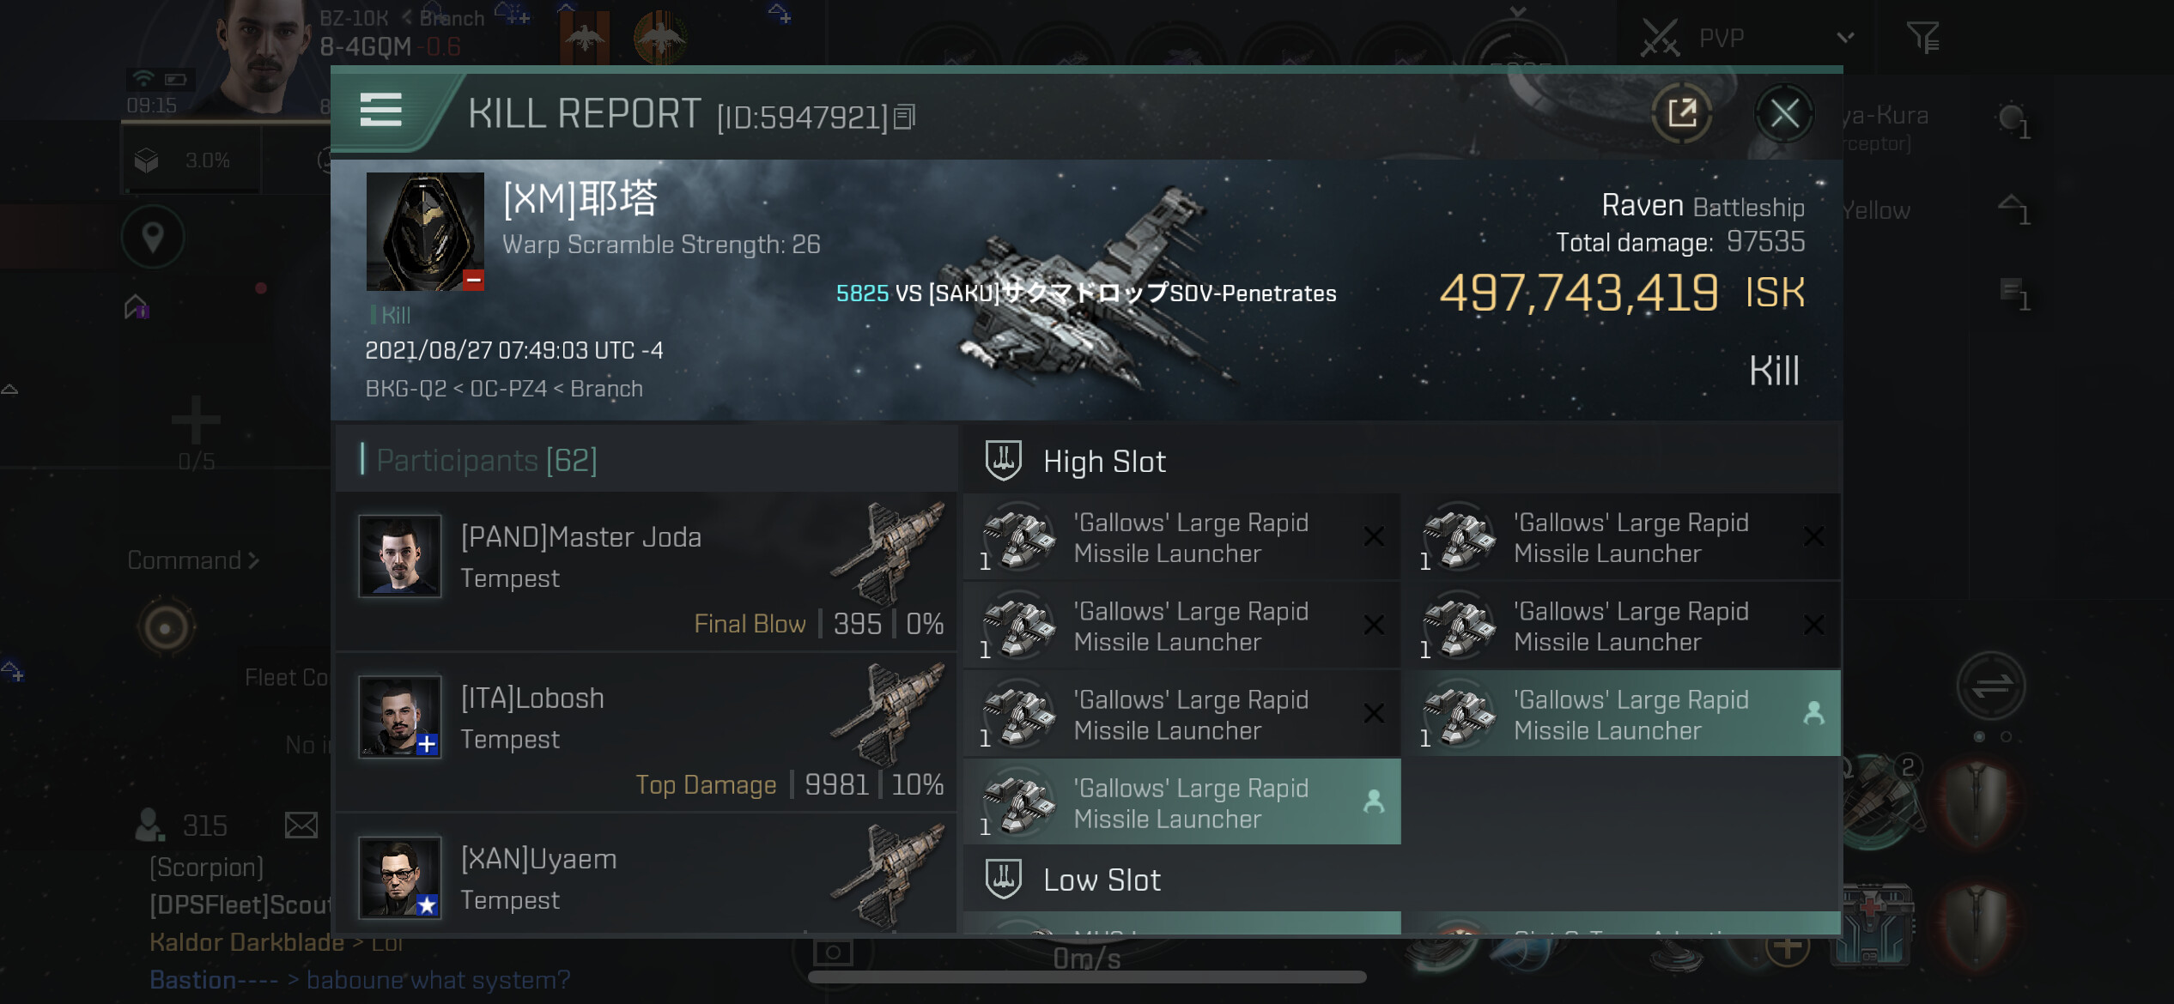Click the High Slot section icon
Image resolution: width=2174 pixels, height=1004 pixels.
click(x=1003, y=461)
